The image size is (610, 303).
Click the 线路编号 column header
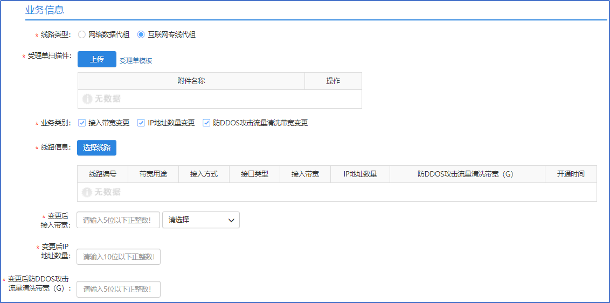[103, 174]
